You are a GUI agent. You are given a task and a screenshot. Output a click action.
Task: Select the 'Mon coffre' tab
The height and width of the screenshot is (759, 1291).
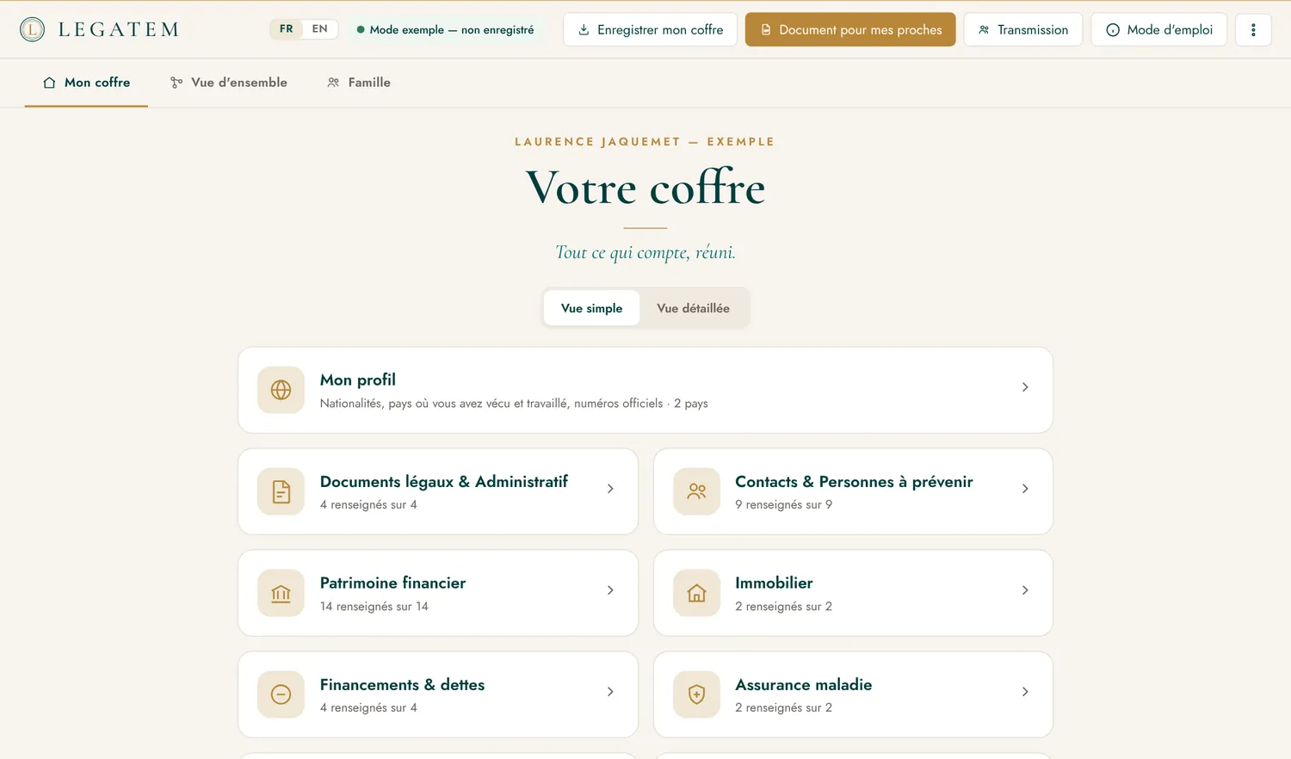tap(86, 83)
